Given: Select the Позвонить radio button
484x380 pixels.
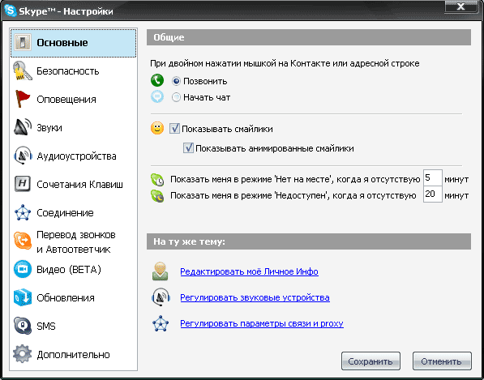Looking at the screenshot, I should 176,81.
